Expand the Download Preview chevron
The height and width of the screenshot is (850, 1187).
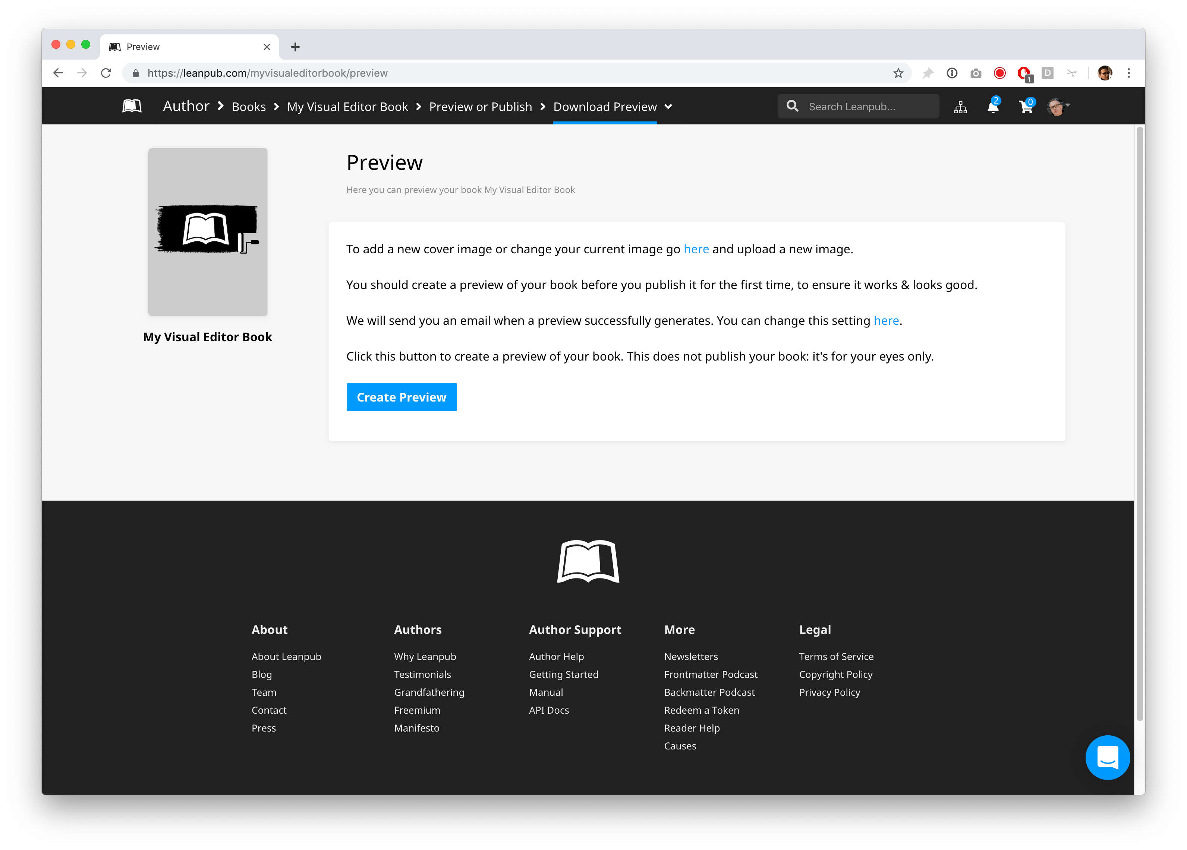pos(668,107)
